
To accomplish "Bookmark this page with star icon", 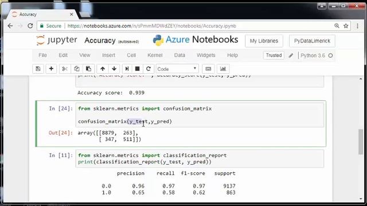I will pyautogui.click(x=346, y=26).
